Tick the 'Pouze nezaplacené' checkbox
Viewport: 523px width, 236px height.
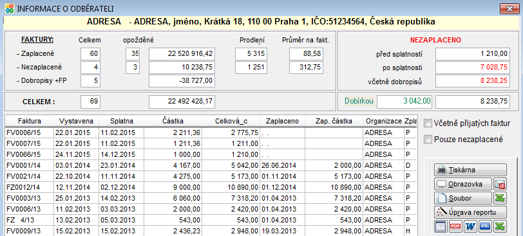[428, 140]
